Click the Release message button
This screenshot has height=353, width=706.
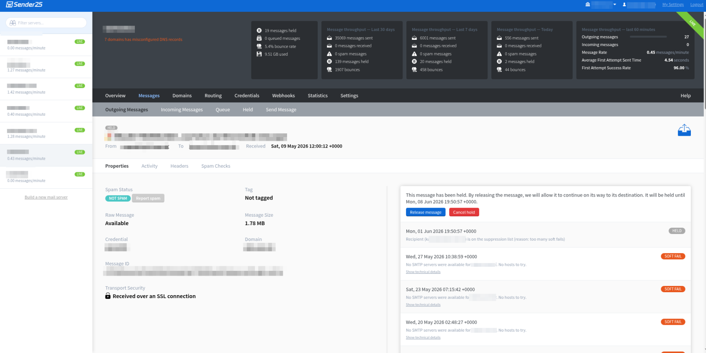coord(426,212)
